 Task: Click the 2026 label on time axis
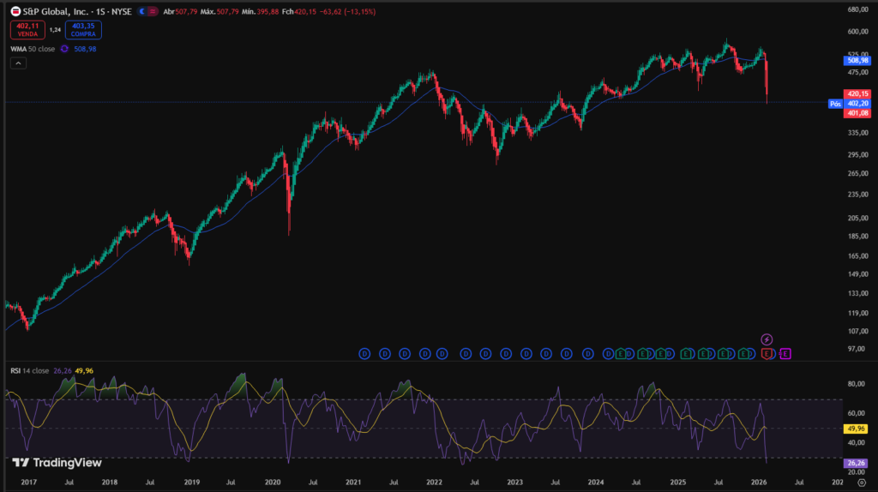pos(759,483)
